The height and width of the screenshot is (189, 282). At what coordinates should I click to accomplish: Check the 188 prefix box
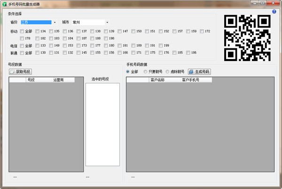tap(92, 38)
